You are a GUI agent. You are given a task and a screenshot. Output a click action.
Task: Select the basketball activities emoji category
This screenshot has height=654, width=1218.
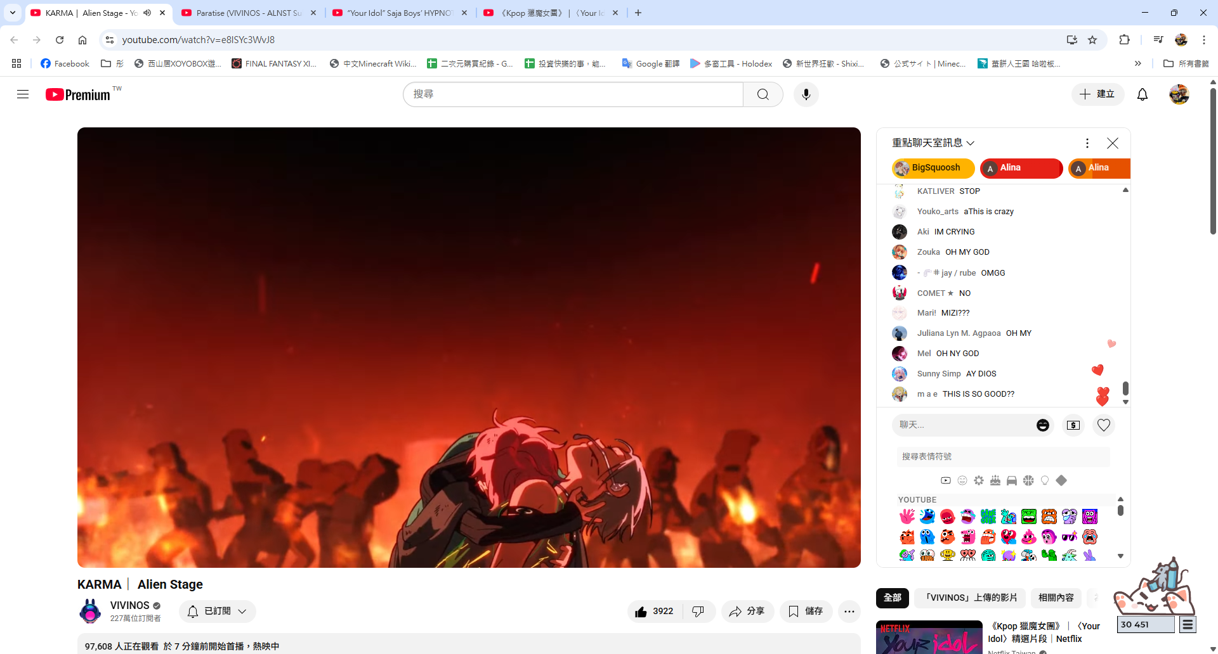click(x=1028, y=480)
